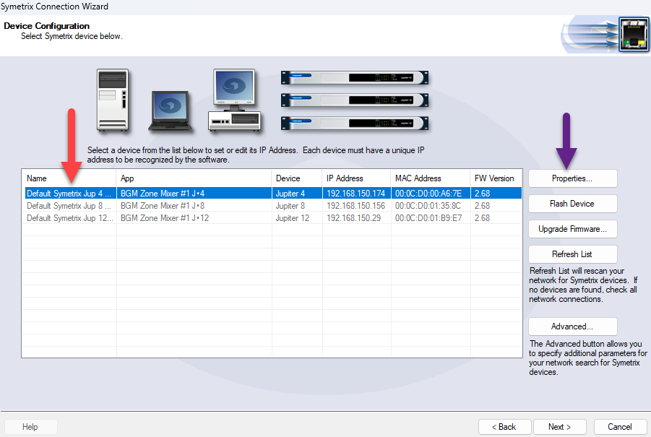
Task: Click the bottom Jupiter rack device image
Action: pyautogui.click(x=354, y=123)
